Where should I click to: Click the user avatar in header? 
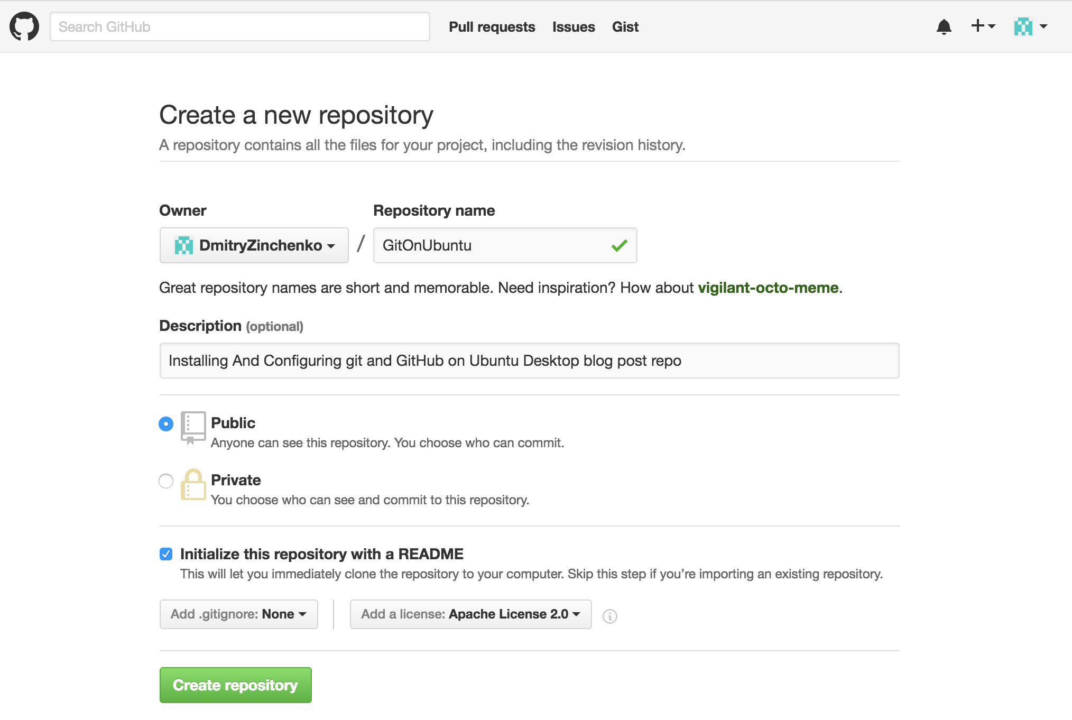1023,26
